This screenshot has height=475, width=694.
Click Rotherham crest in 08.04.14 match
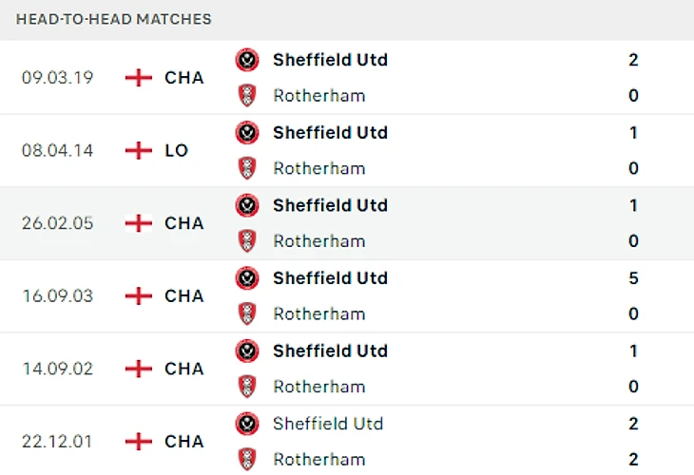247,168
